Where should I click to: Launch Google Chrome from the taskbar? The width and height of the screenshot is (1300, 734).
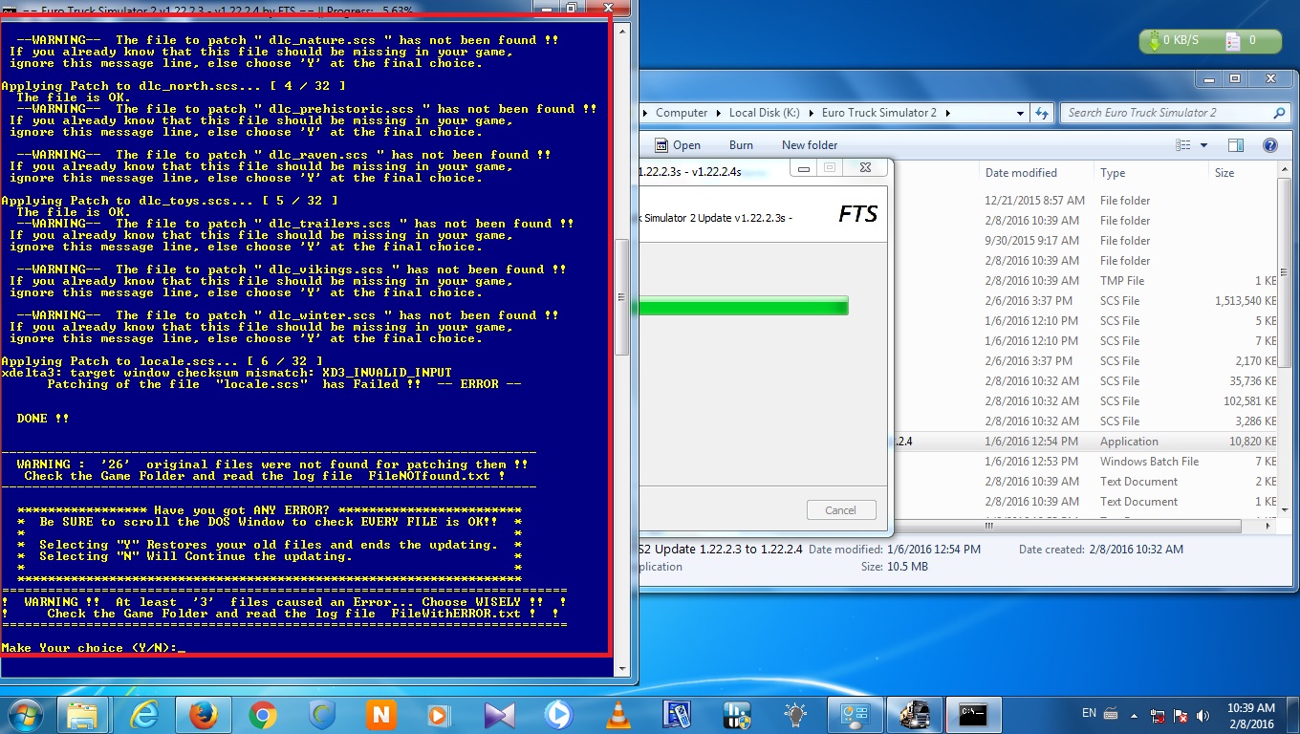click(263, 715)
